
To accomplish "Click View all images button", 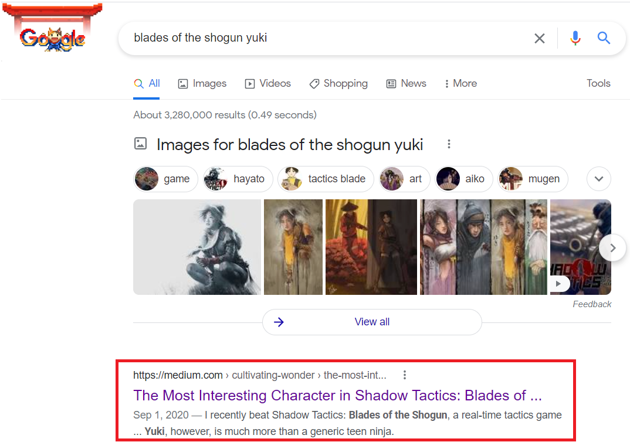I will click(372, 322).
